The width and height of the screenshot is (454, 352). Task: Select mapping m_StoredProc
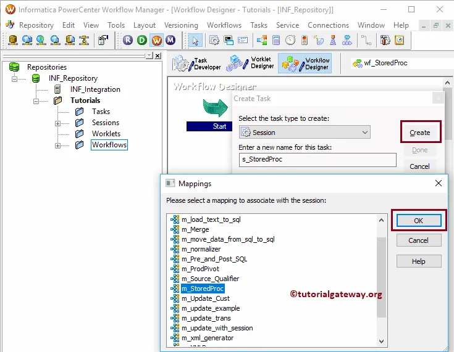(x=203, y=289)
